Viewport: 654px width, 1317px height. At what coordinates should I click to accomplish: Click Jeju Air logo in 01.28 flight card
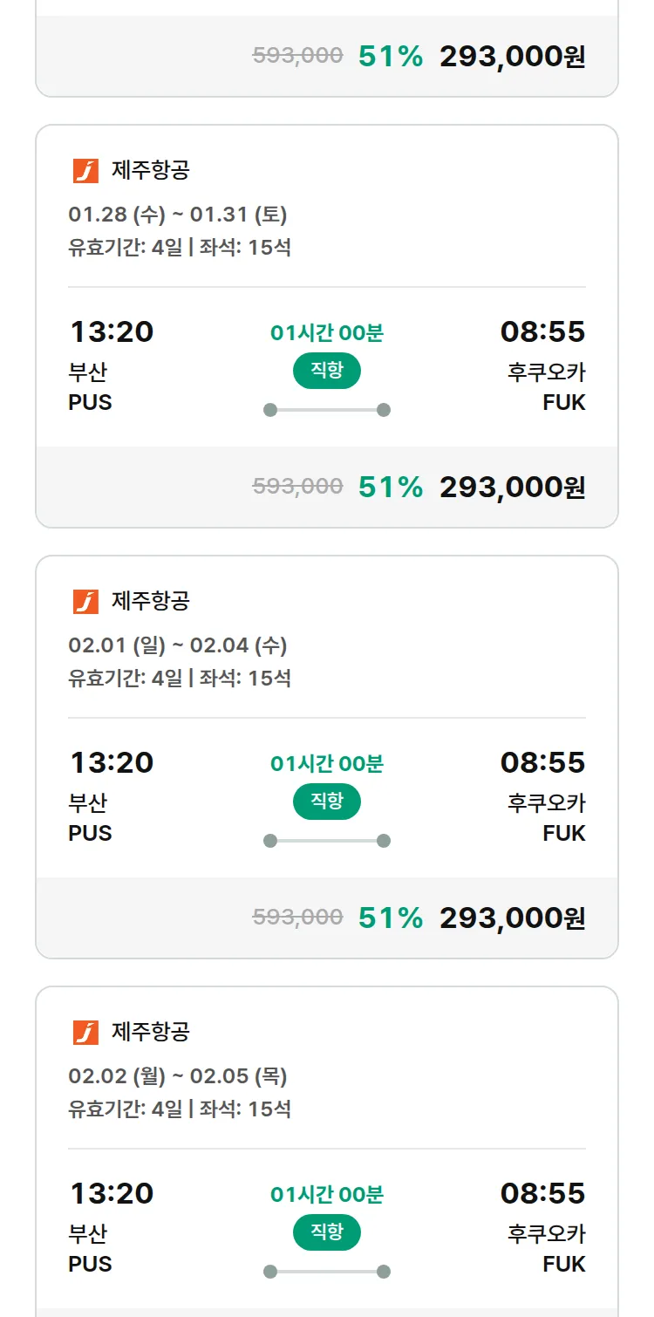pos(85,171)
